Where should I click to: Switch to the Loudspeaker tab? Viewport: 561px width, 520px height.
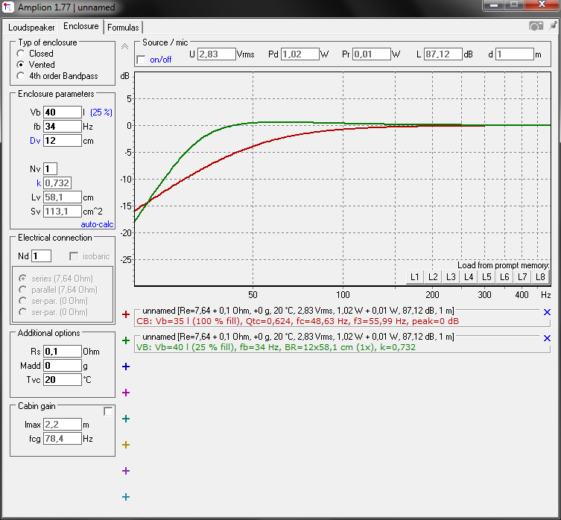coord(31,28)
